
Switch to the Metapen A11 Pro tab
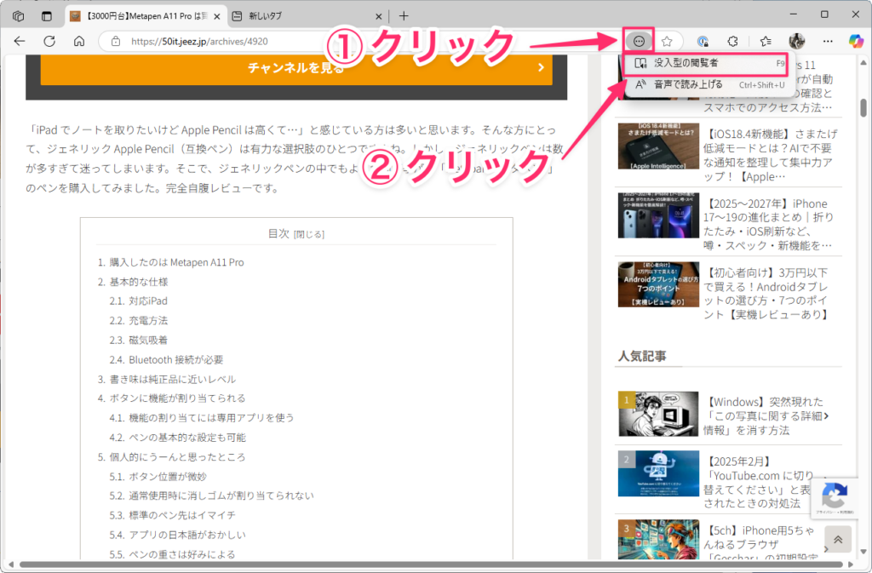click(x=145, y=16)
